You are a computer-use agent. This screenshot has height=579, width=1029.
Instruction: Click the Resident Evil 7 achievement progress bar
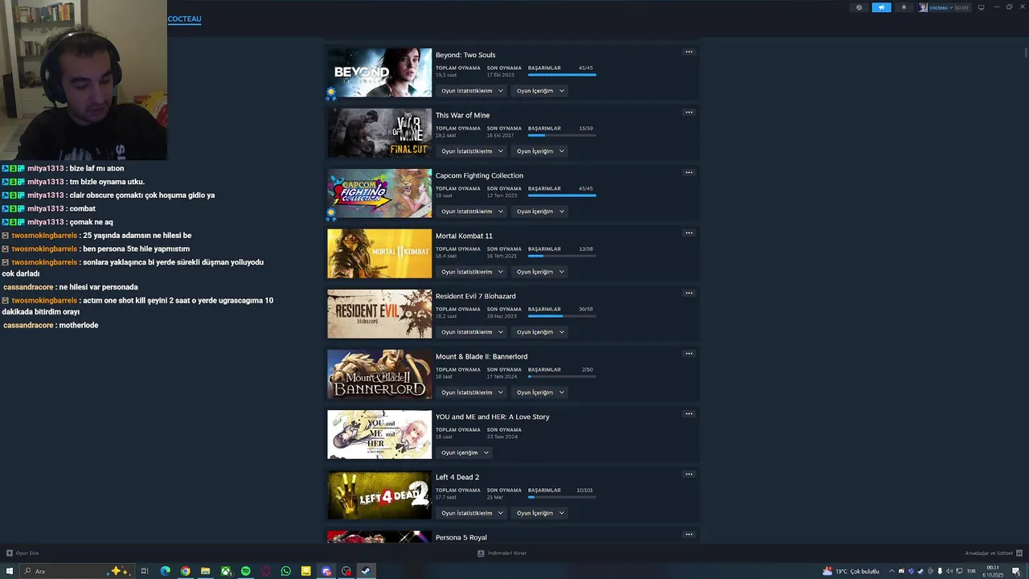tap(562, 316)
